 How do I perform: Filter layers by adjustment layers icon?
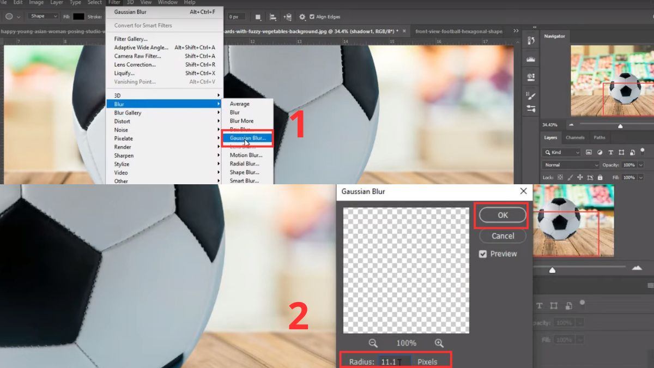pyautogui.click(x=600, y=153)
